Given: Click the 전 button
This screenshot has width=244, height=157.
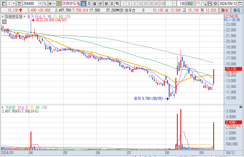Looking at the screenshot, I should tap(19, 3).
